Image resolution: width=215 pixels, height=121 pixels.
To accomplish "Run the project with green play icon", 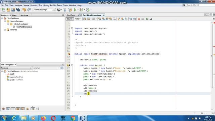I will [x=75, y=10].
